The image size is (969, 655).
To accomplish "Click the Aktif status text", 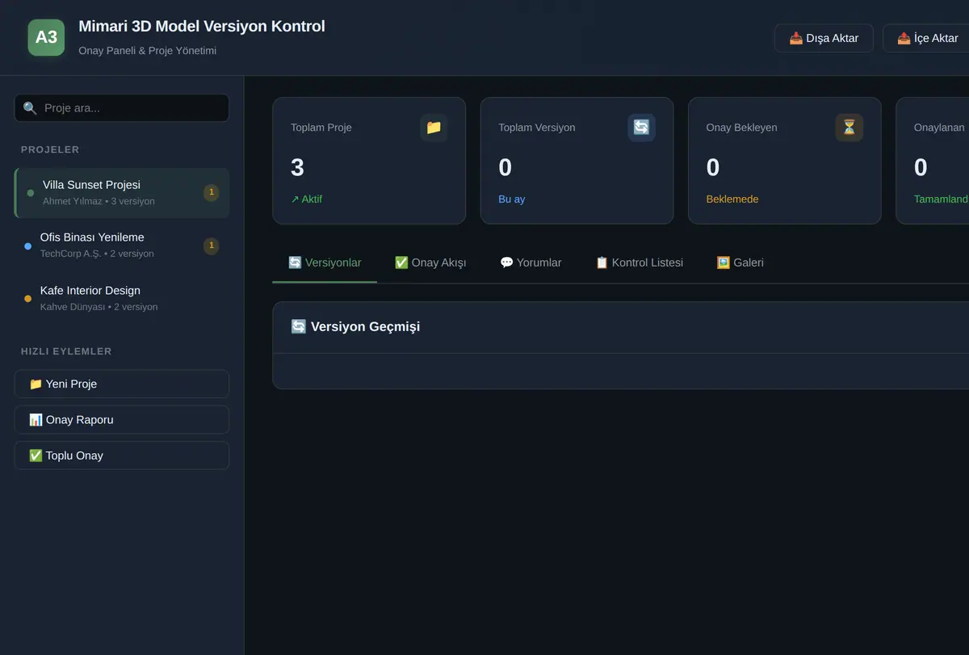I will point(306,199).
